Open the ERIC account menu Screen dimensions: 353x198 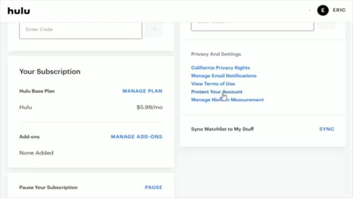[x=339, y=10]
